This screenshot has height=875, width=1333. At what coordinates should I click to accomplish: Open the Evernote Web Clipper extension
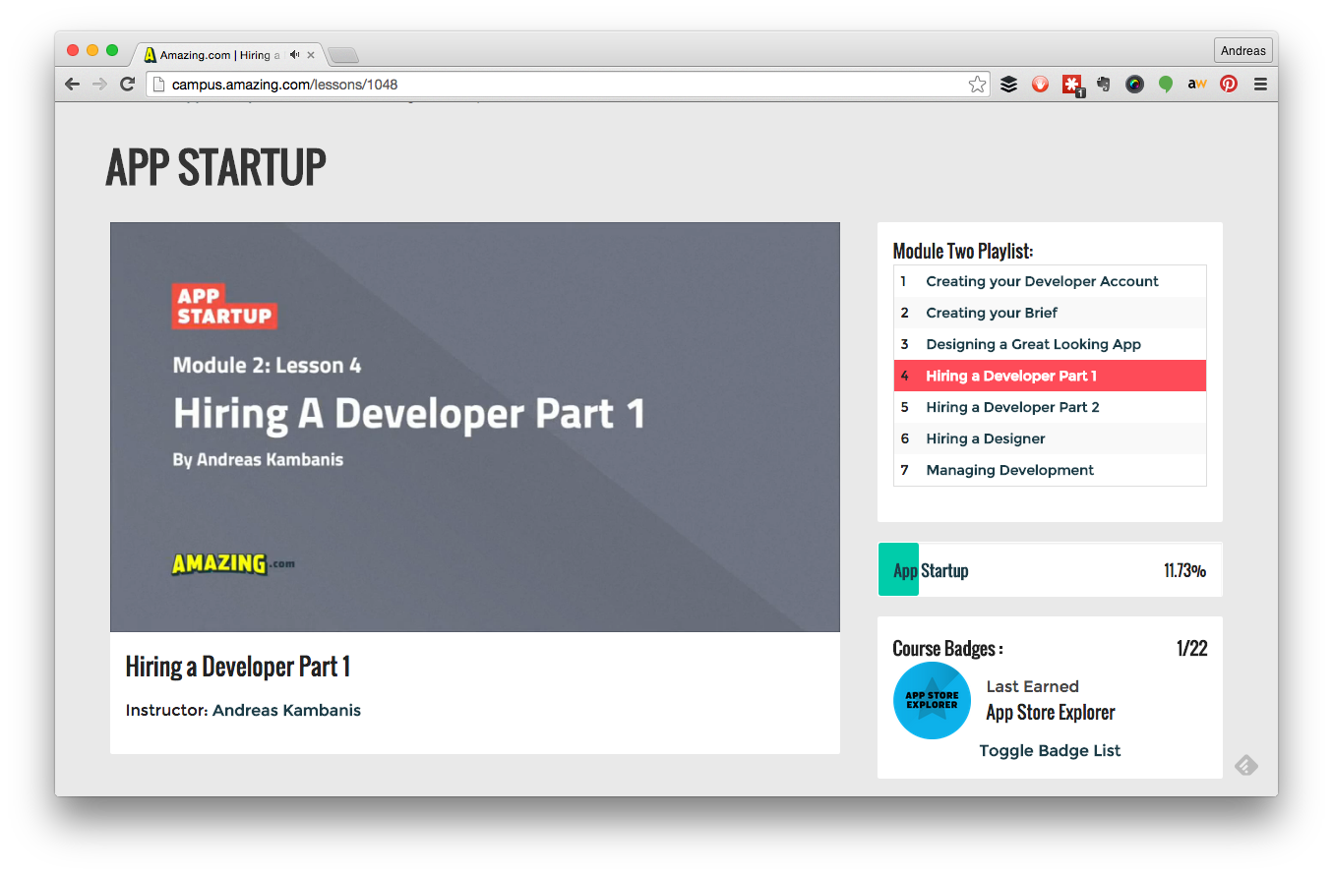1103,84
